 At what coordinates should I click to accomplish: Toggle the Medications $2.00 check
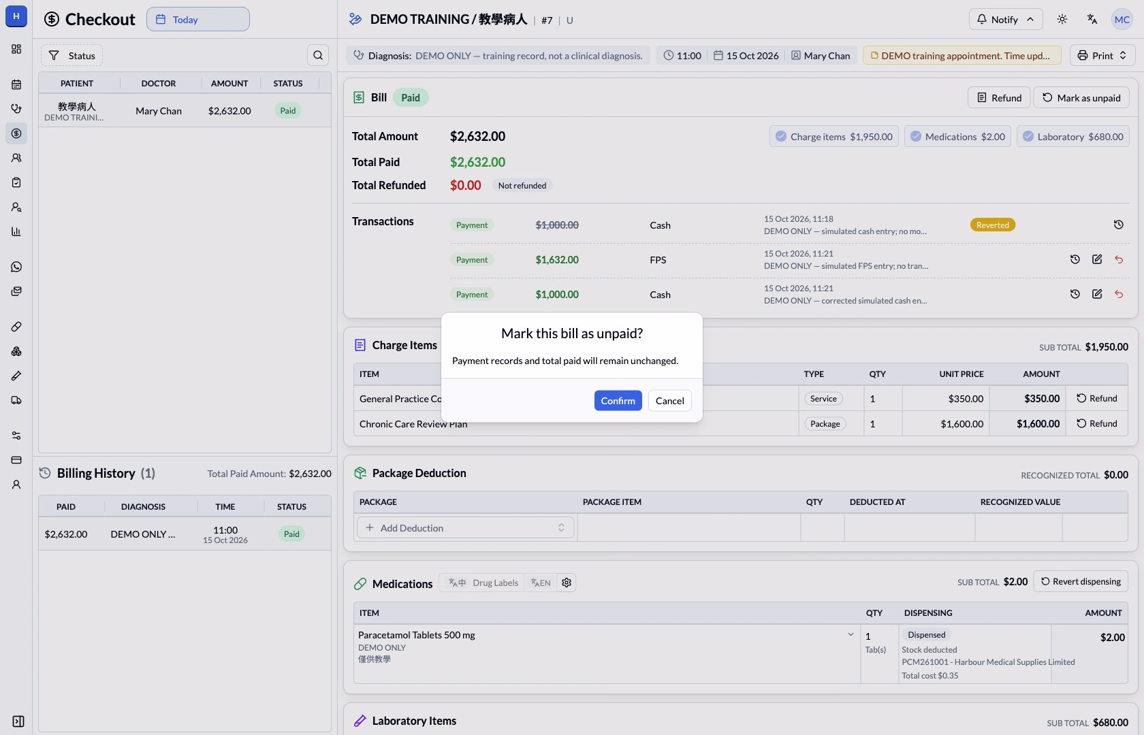click(958, 136)
